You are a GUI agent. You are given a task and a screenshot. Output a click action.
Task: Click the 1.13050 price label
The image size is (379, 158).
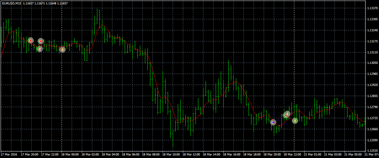click(x=373, y=63)
